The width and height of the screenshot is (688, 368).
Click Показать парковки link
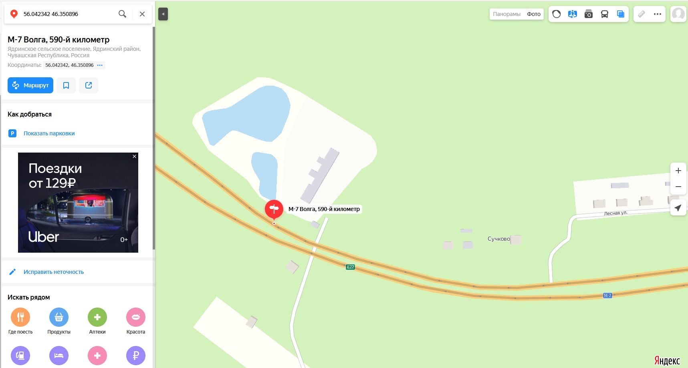pos(49,133)
